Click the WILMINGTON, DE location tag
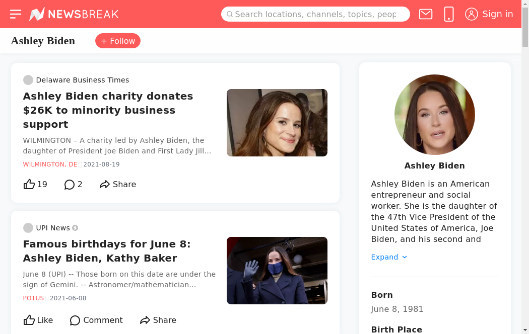529x334 pixels. [x=50, y=164]
